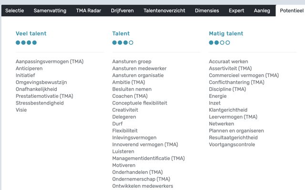This screenshot has height=190, width=305.
Task: Switch to the Expert tab
Action: point(236,10)
